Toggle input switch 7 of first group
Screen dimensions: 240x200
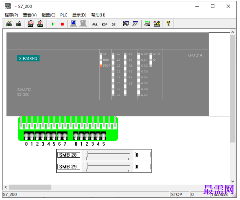65,136
